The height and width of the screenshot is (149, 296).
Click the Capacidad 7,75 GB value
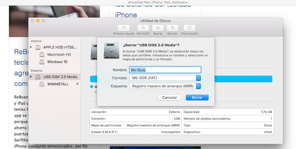coord(266,112)
